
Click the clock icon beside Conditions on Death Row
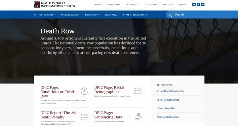84,91
